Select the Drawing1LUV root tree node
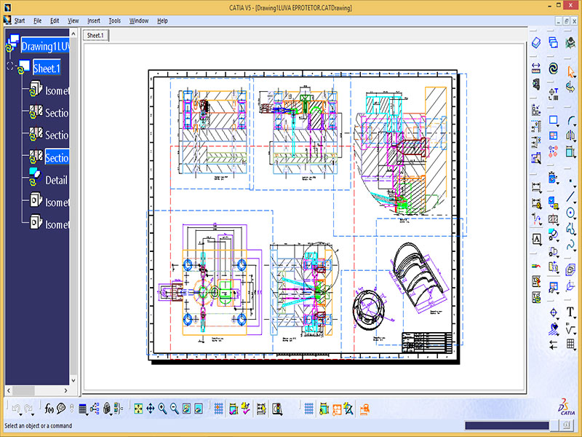 (x=44, y=46)
